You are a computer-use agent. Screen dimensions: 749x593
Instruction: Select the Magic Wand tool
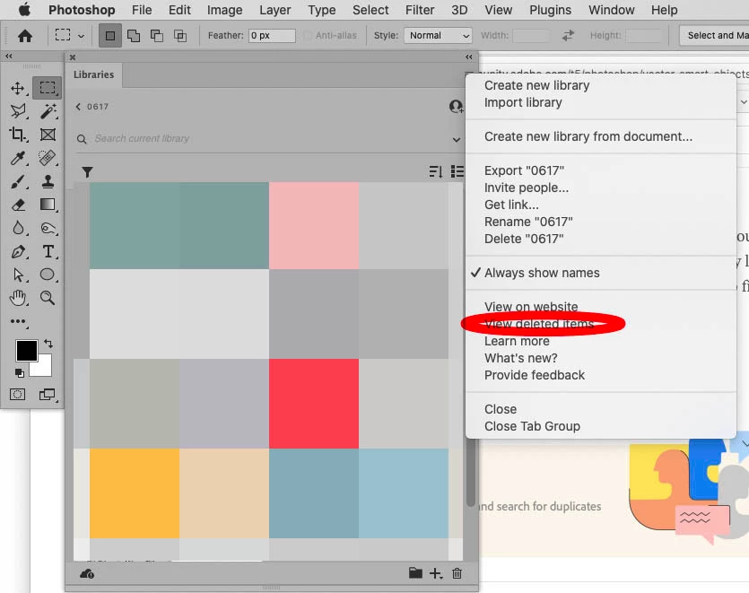coord(48,111)
